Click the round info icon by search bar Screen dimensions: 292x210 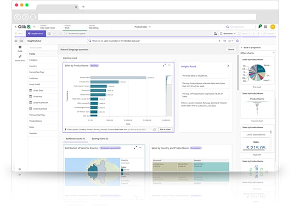237,41
